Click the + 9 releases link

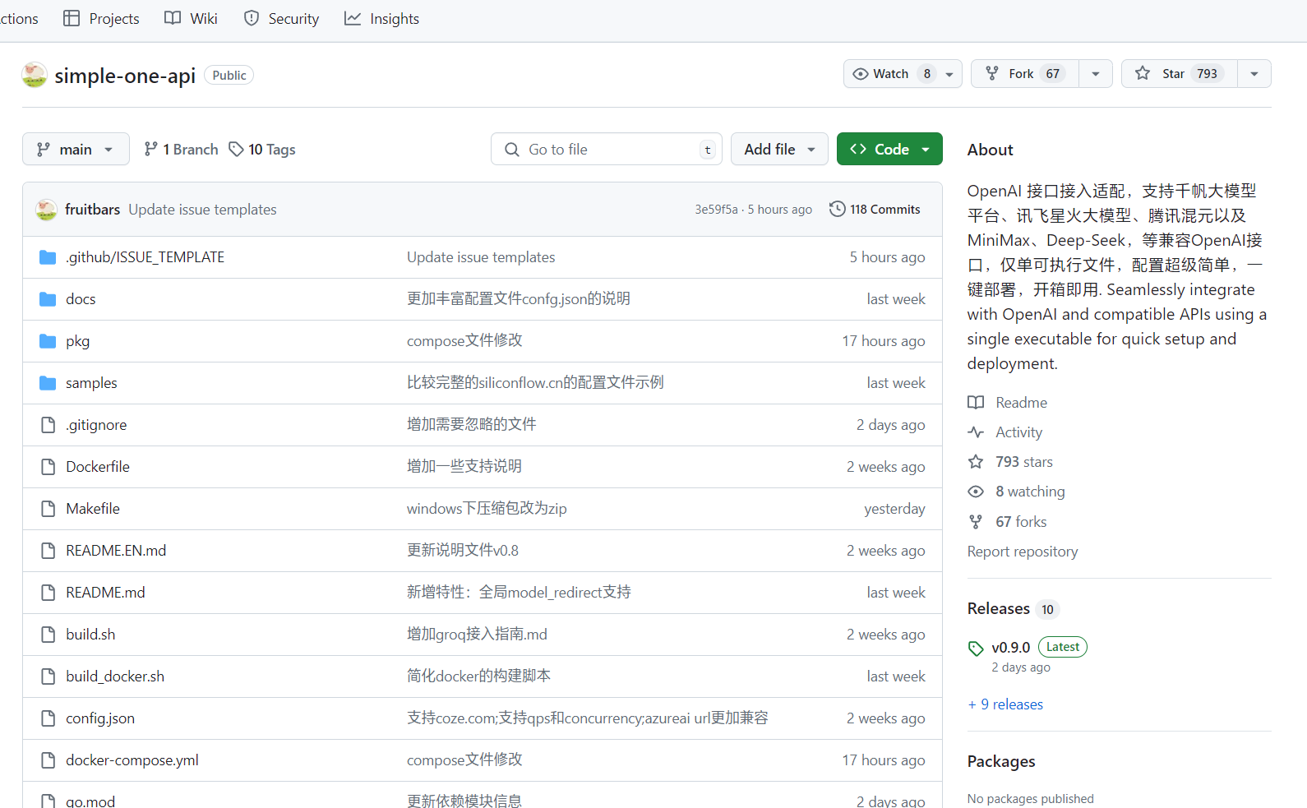1005,704
